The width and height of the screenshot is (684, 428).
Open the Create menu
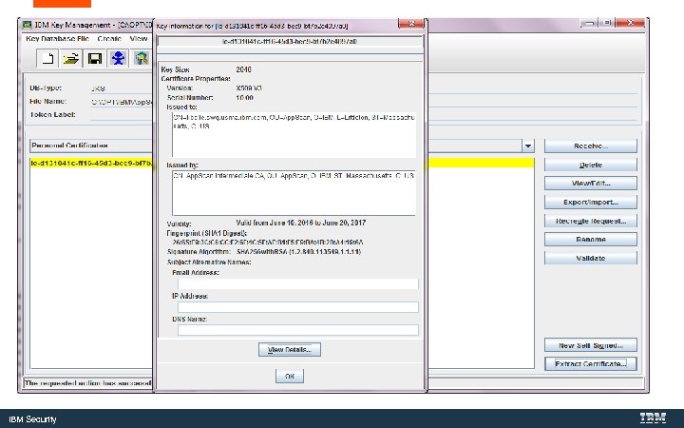pos(109,38)
